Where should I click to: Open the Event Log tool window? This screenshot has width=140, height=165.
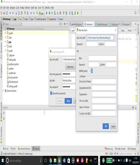109,149
